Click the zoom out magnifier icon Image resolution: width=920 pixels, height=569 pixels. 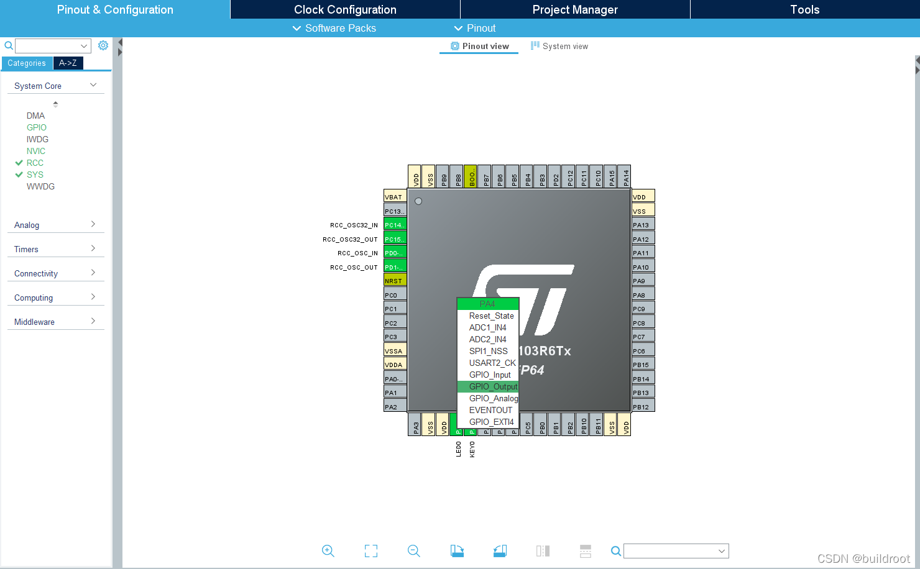(414, 551)
